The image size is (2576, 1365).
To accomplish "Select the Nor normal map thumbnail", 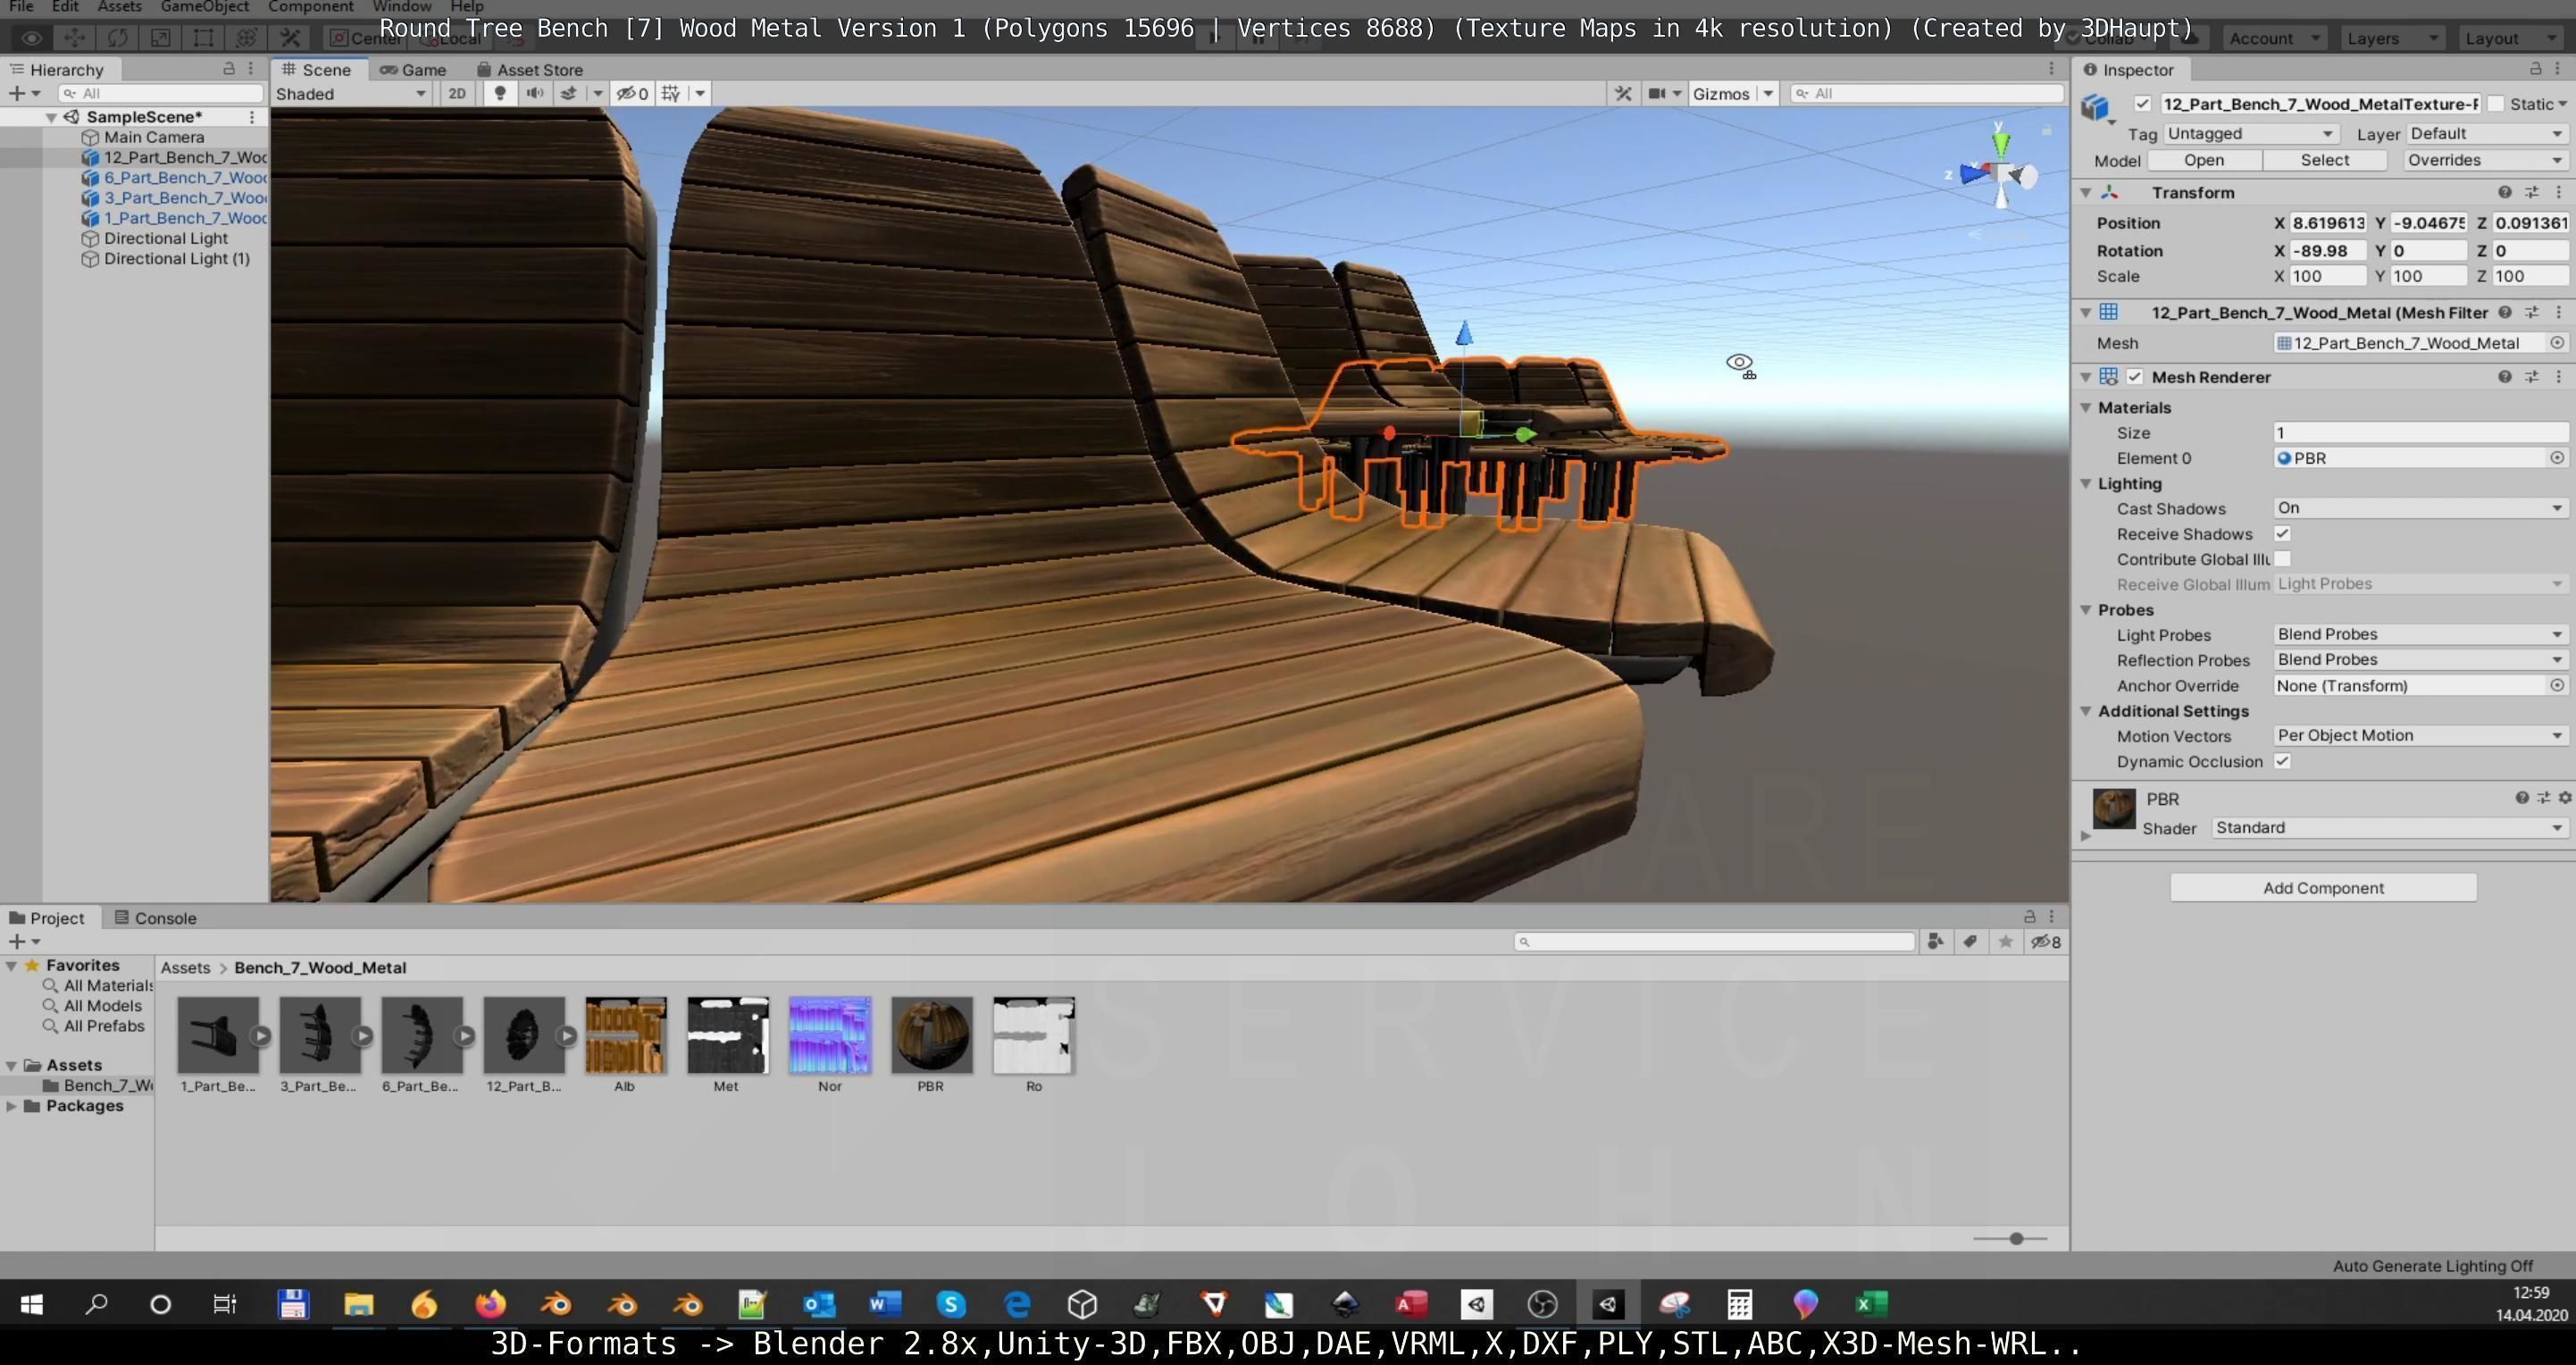I will [829, 1036].
